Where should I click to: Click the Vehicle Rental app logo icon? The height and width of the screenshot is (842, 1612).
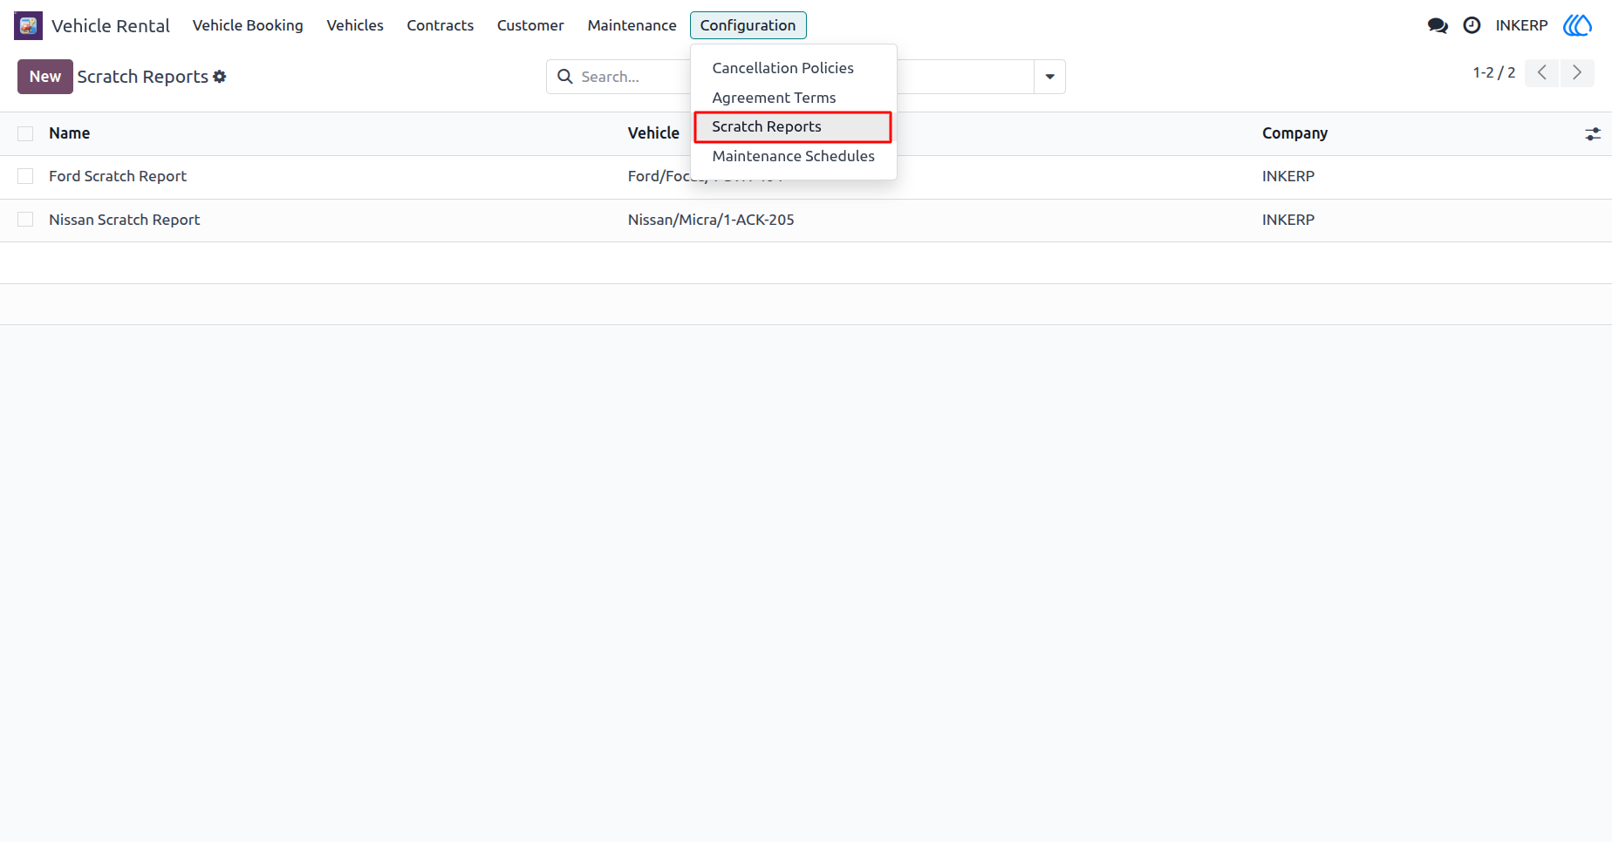pos(28,25)
